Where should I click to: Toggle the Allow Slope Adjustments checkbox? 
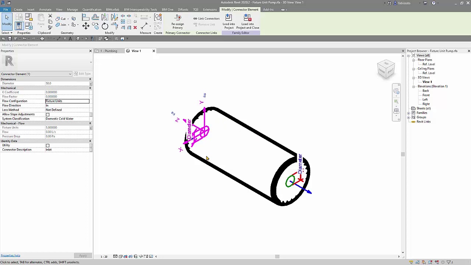click(47, 114)
